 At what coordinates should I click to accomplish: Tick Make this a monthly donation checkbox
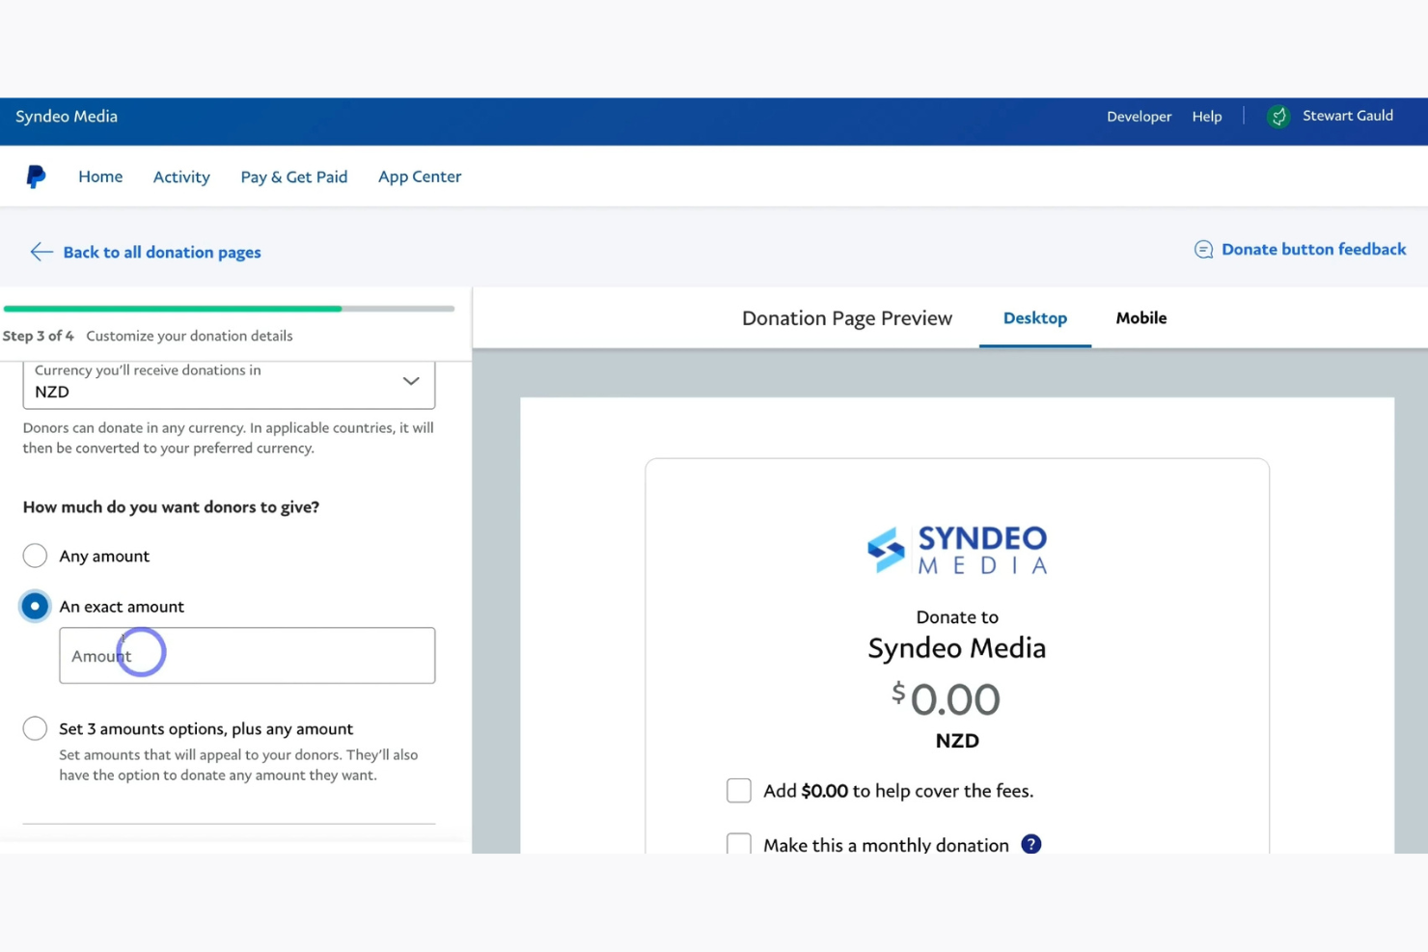point(739,844)
